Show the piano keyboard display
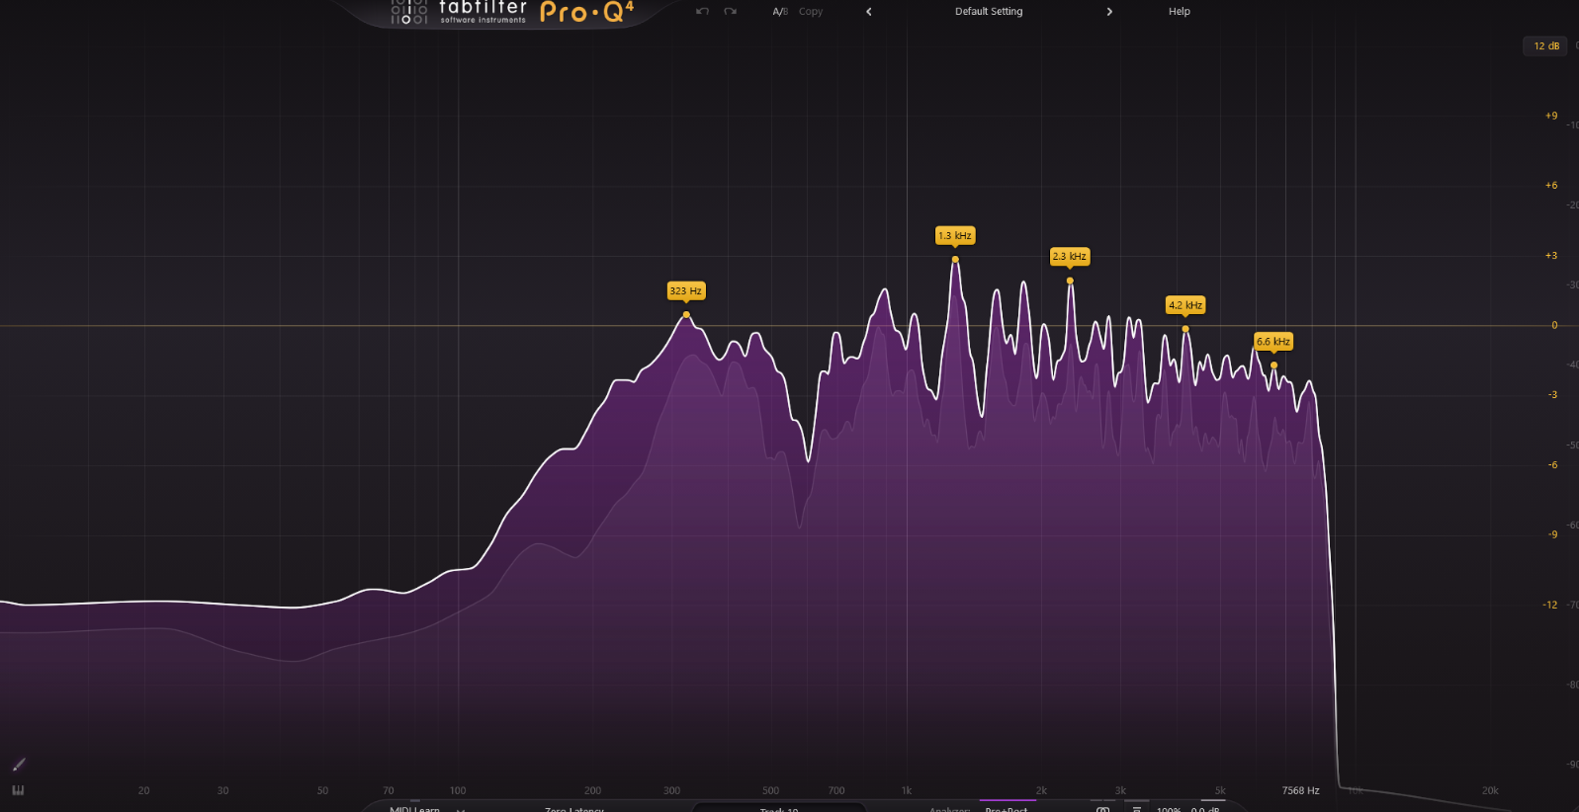1579x812 pixels. [18, 790]
